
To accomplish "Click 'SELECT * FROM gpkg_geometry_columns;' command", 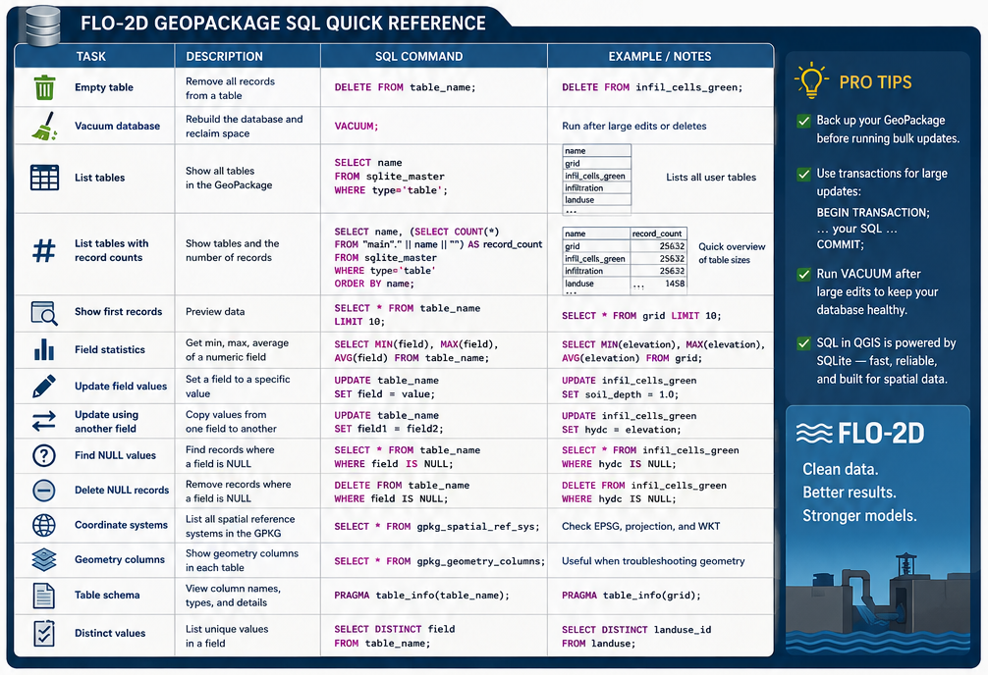I will coord(439,561).
